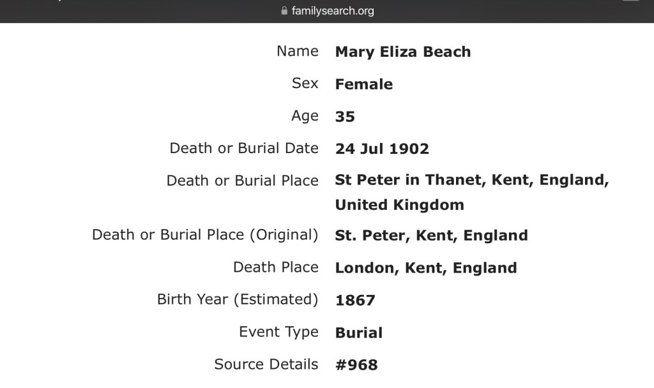Click the Death or Burial Date label
The image size is (654, 388).
[x=243, y=148]
